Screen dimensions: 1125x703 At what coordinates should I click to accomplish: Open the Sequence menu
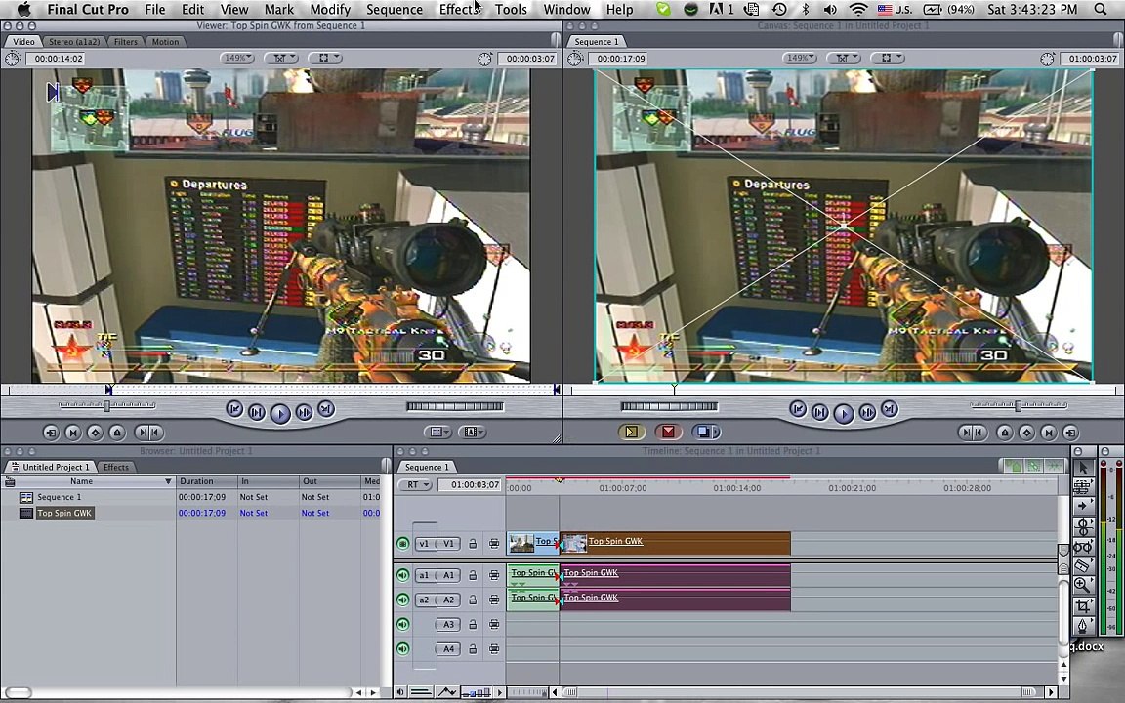click(x=394, y=10)
